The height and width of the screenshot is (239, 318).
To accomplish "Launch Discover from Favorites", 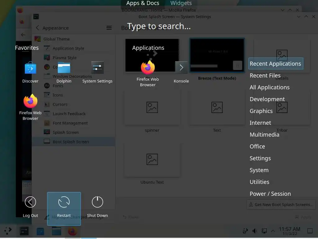I will pyautogui.click(x=30, y=72).
